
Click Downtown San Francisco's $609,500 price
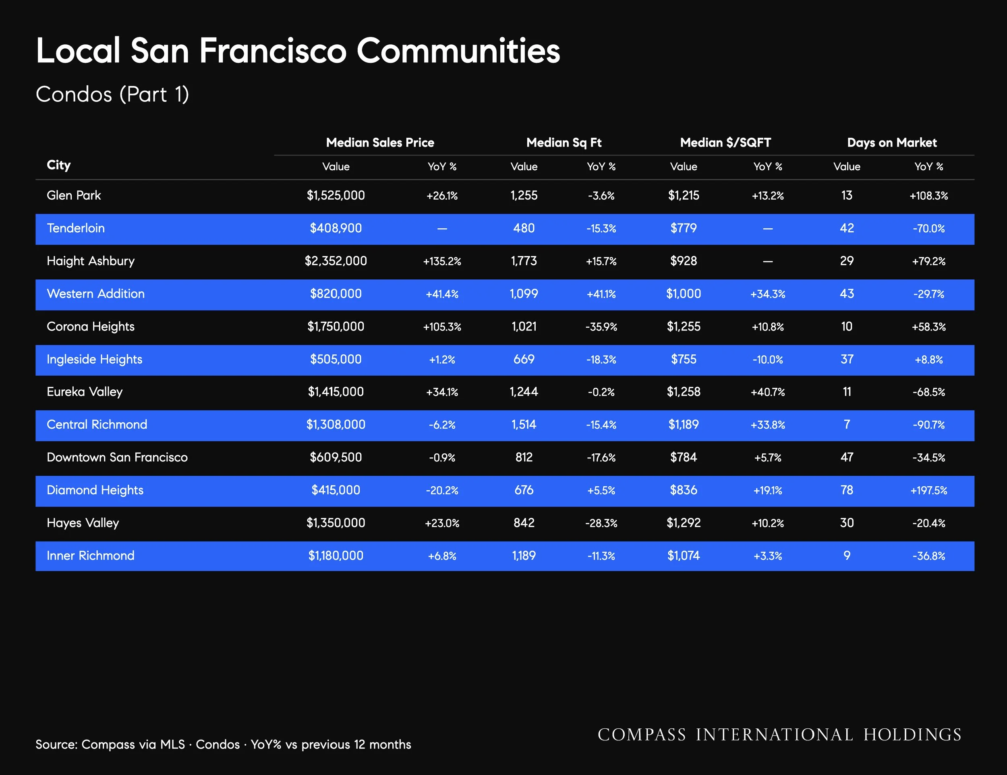click(x=336, y=457)
